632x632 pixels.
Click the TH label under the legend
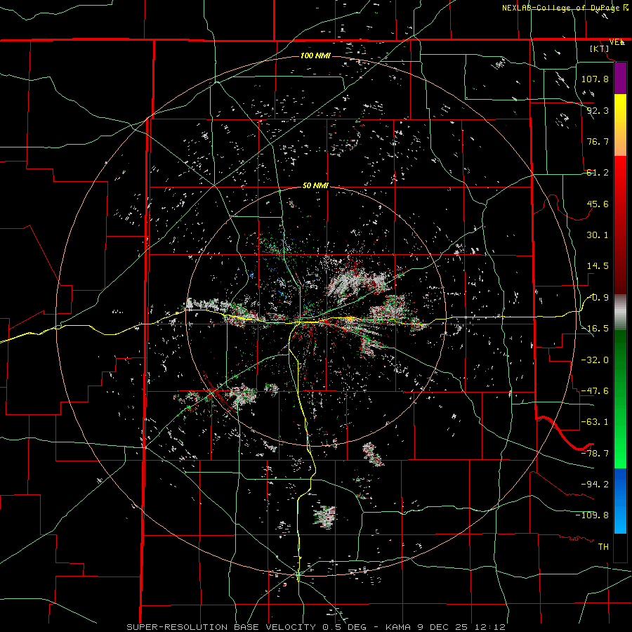pyautogui.click(x=603, y=547)
